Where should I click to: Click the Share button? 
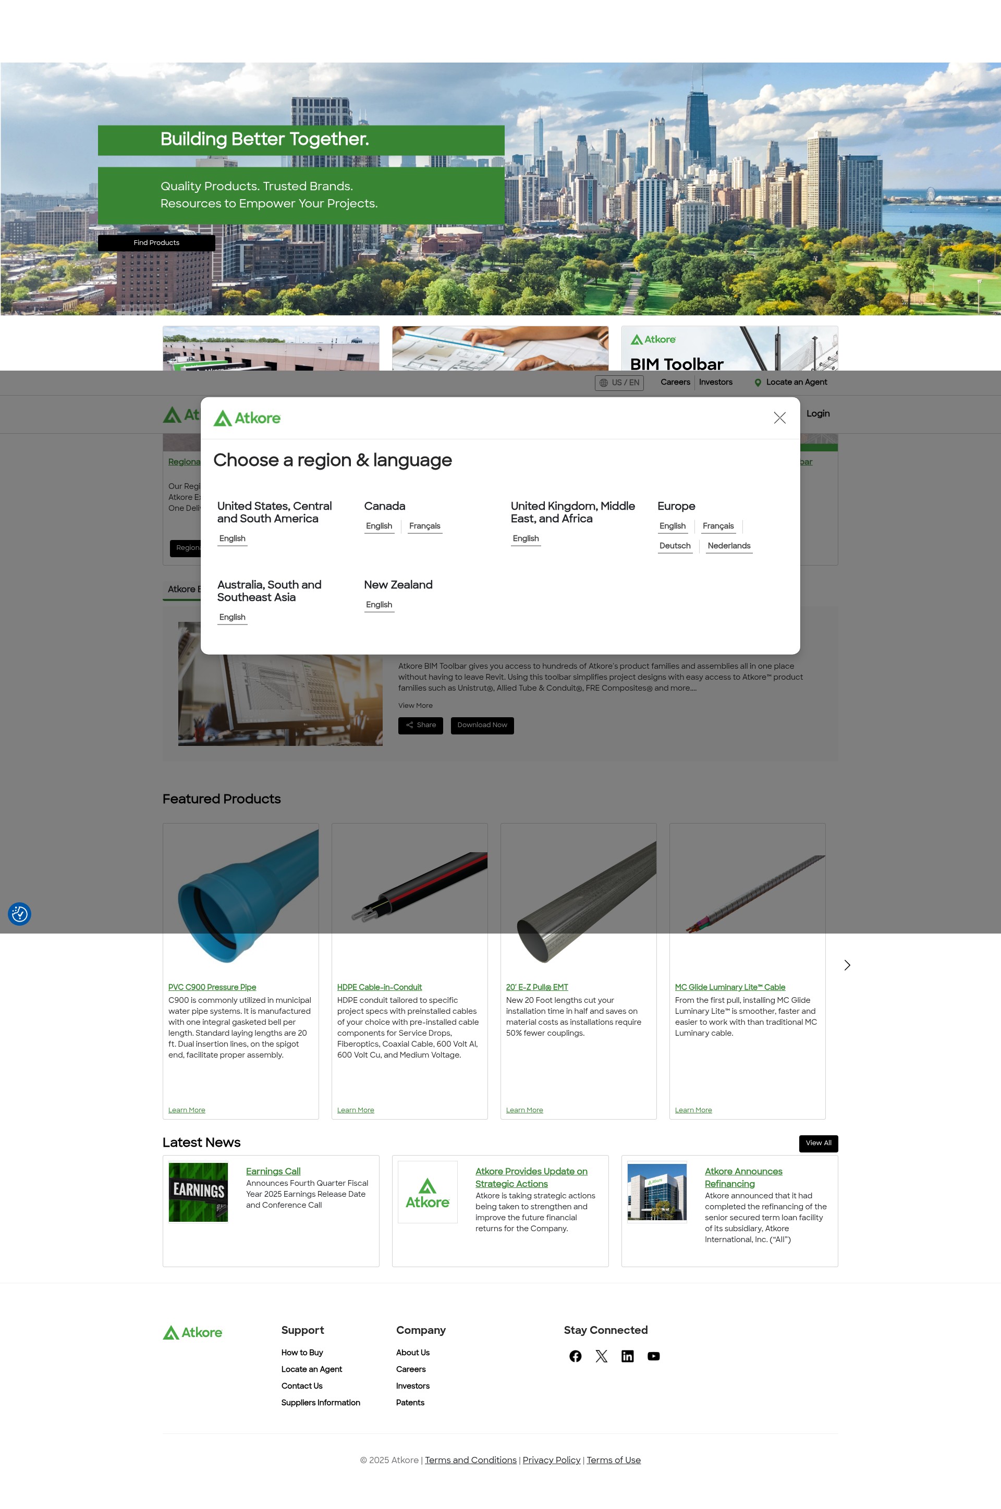421,726
